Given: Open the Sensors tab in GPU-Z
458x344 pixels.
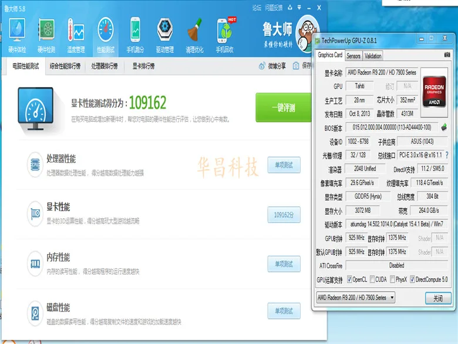Looking at the screenshot, I should 353,56.
